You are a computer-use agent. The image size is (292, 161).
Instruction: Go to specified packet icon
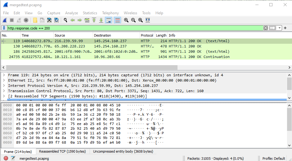(x=87, y=20)
